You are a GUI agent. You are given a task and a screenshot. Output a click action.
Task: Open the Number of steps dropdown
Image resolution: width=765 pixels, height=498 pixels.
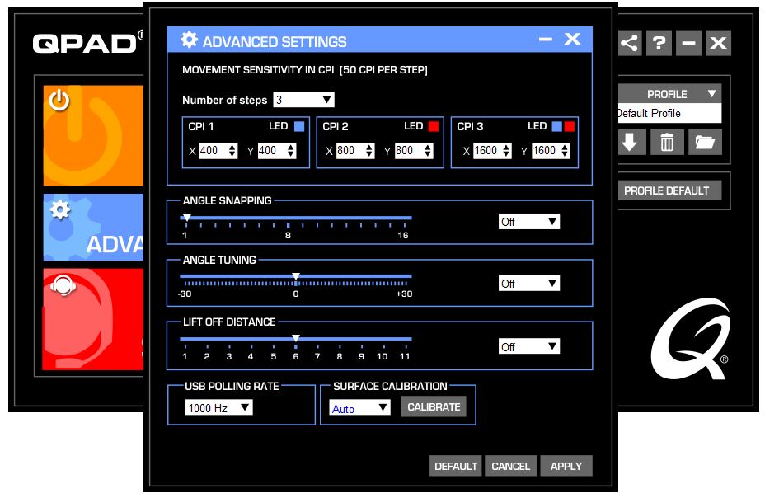coord(303,100)
